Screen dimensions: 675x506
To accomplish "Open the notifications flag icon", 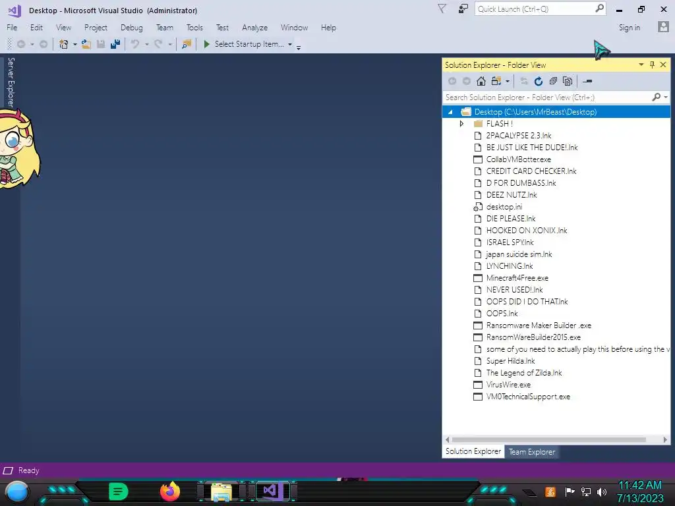I will pyautogui.click(x=442, y=9).
